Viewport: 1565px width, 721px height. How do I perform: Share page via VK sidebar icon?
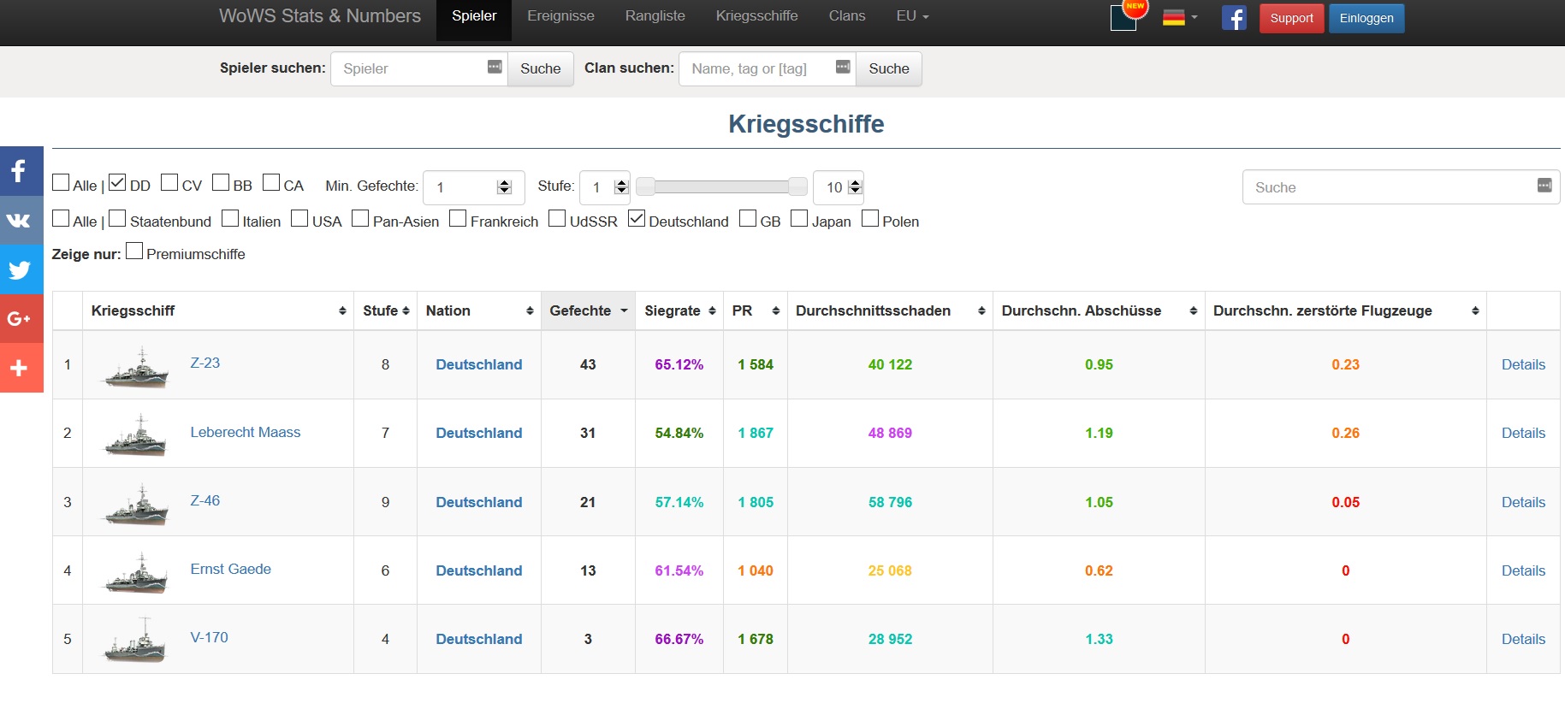[21, 221]
